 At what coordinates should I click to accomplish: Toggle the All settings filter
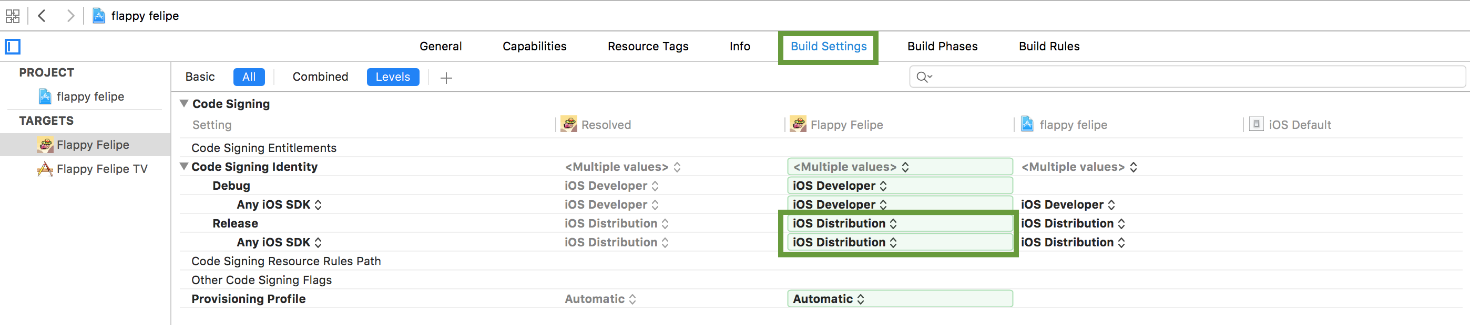click(249, 77)
